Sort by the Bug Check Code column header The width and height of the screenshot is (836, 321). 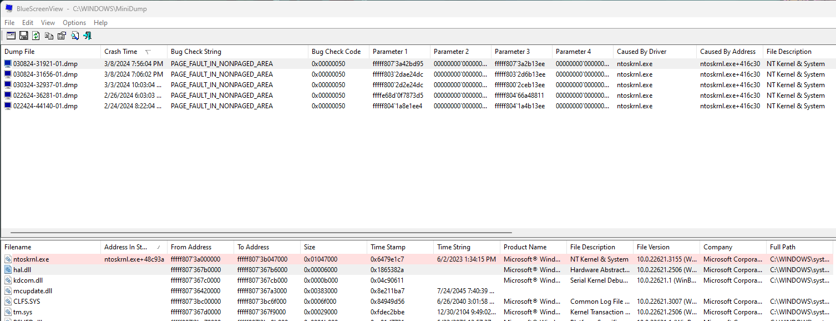coord(338,52)
